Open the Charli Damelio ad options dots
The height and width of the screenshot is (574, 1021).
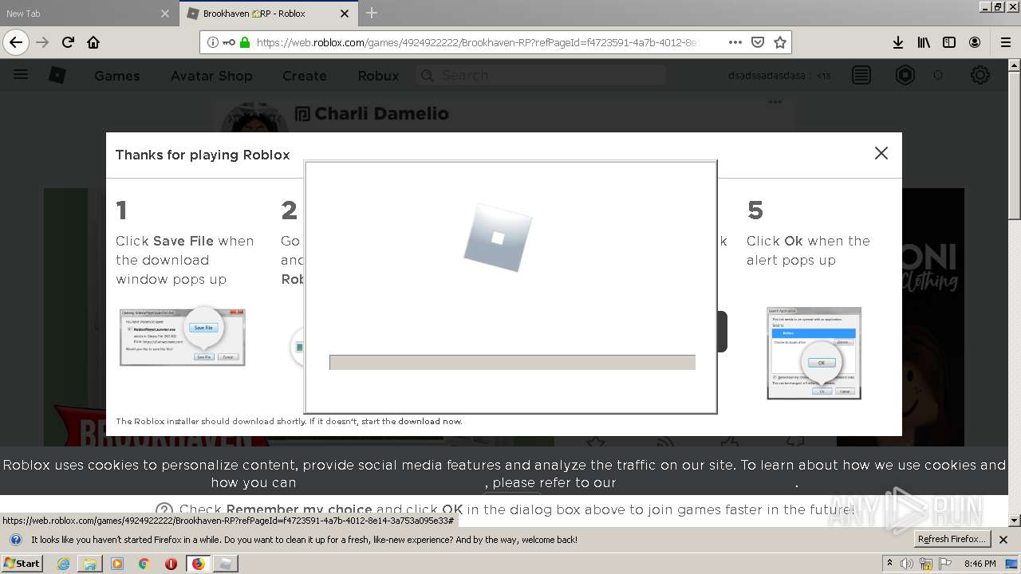775,102
